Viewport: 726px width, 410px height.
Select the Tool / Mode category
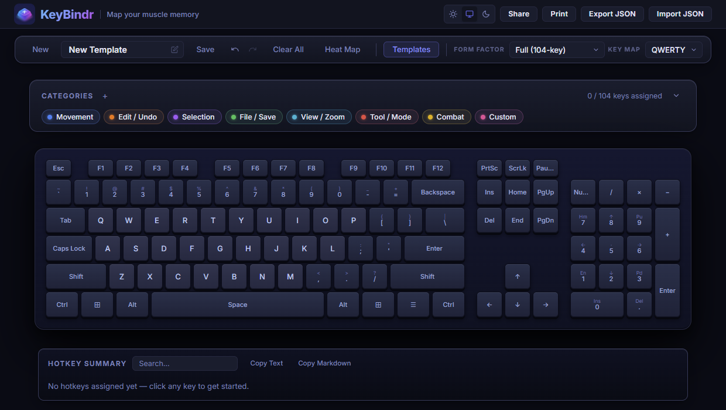pos(387,117)
